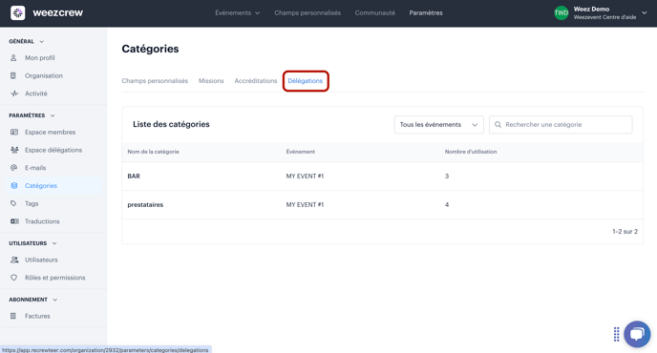This screenshot has height=353, width=657.
Task: Click the TWD green avatar
Action: [x=562, y=13]
